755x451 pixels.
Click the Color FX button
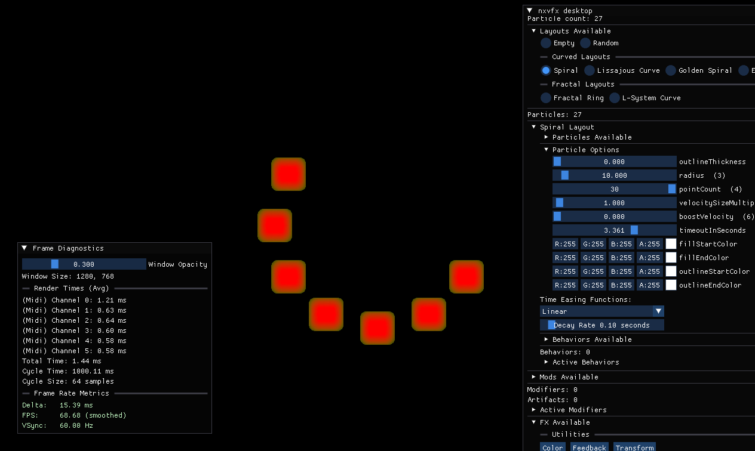click(552, 447)
